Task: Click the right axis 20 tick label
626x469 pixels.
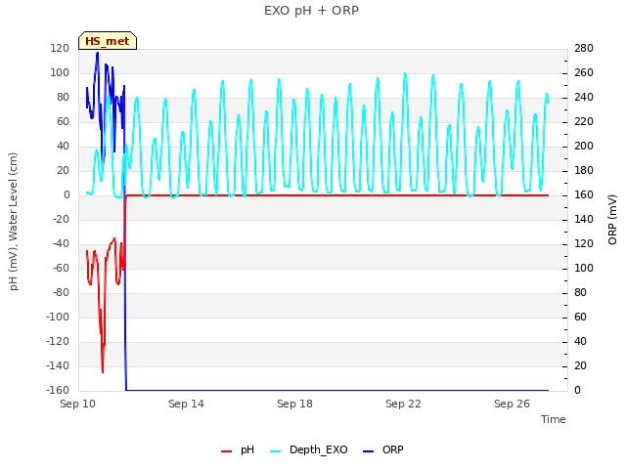Action: click(580, 365)
